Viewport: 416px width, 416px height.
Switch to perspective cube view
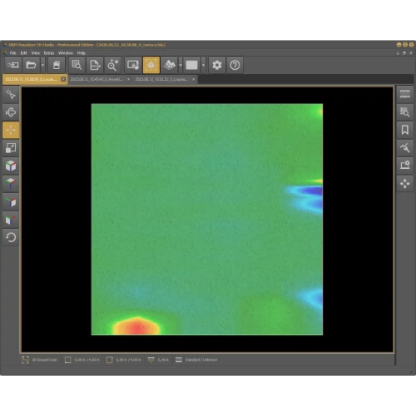(11, 166)
